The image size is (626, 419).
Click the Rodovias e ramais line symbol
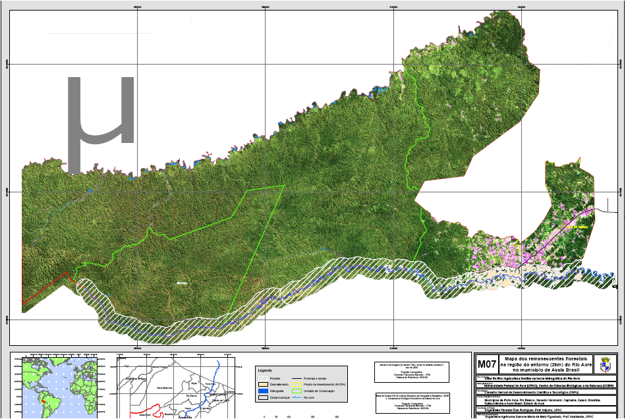point(297,378)
